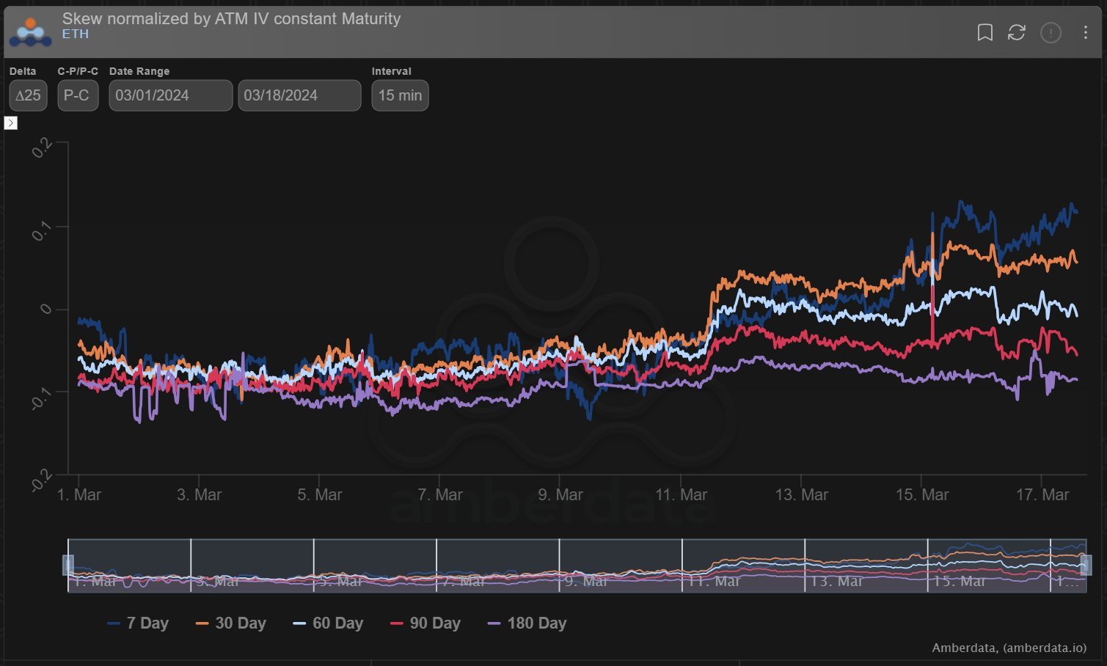Screen dimensions: 1107x666
Task: Toggle the 180 Day series legend
Action: pyautogui.click(x=527, y=623)
